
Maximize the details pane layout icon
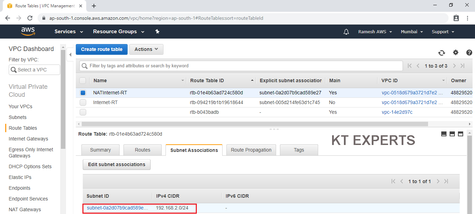pyautogui.click(x=460, y=134)
